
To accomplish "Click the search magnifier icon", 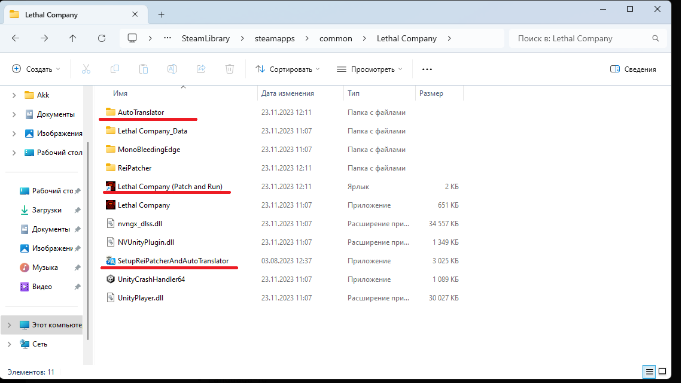I will 656,38.
